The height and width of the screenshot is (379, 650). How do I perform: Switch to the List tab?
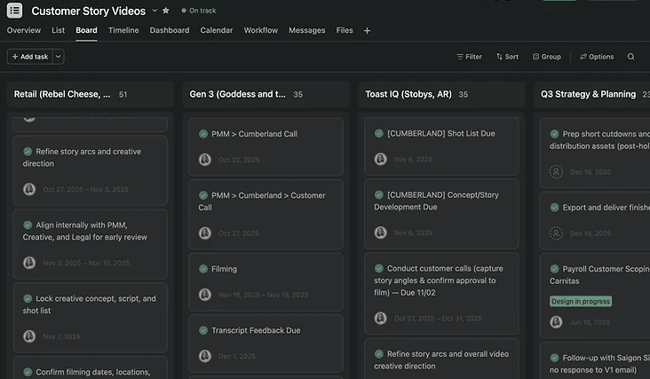pos(58,30)
